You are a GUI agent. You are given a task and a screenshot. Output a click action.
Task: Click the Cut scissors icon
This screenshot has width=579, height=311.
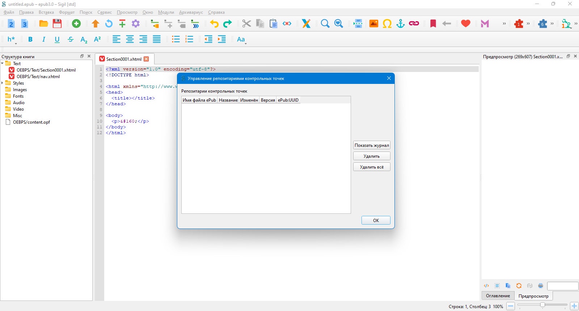point(246,24)
